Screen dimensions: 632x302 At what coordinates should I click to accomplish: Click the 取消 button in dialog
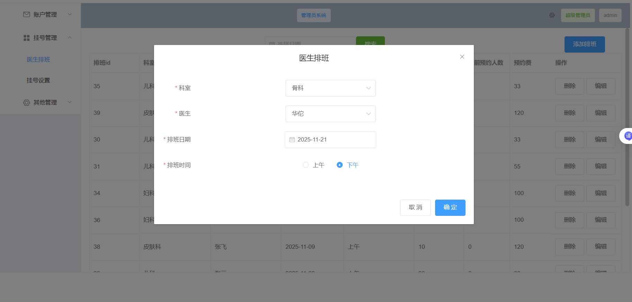tap(415, 208)
